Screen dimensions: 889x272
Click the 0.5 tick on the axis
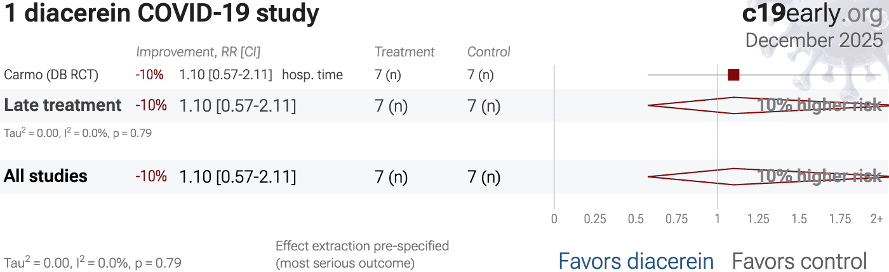click(x=636, y=219)
